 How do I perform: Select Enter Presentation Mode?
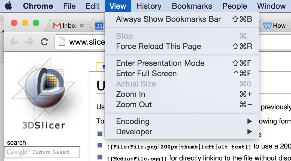(160, 63)
